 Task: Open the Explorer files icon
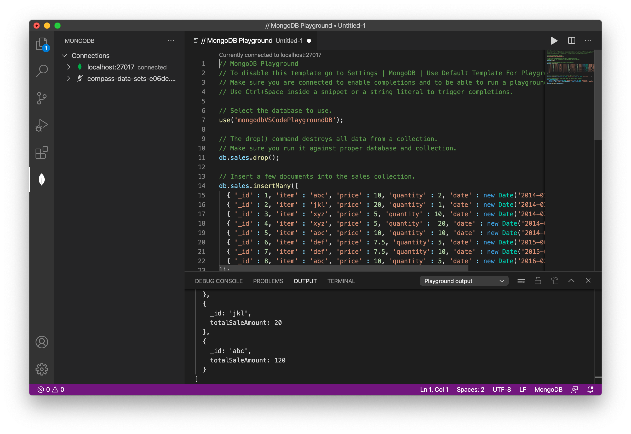(42, 44)
